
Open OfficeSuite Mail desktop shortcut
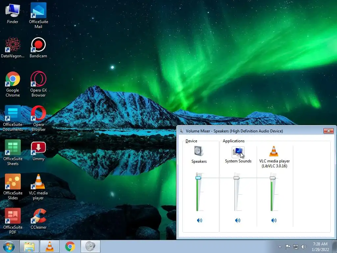(x=39, y=15)
